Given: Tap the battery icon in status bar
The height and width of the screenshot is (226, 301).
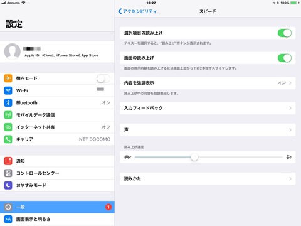Looking at the screenshot, I should click(x=293, y=3).
